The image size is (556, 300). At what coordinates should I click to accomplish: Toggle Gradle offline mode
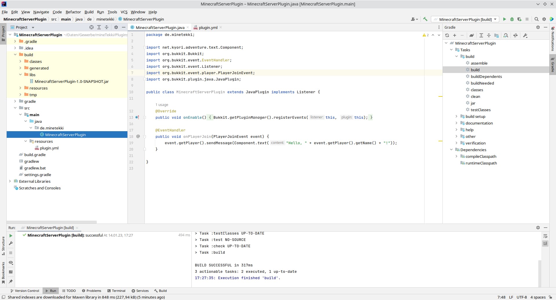[x=515, y=35]
